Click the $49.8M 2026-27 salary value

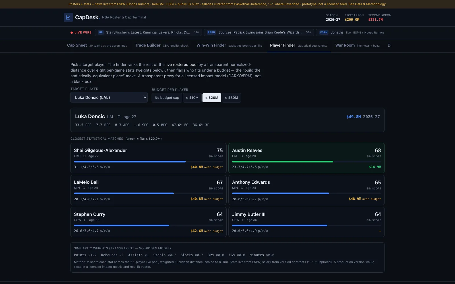pos(363,117)
